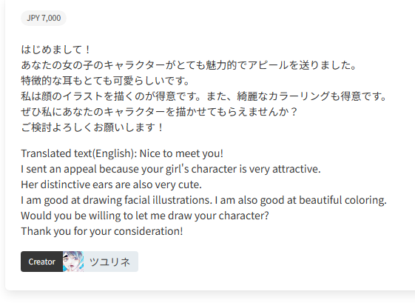Screen dimensions: 415x306
Task: Click the word JPY in the price badge
Action: (33, 18)
